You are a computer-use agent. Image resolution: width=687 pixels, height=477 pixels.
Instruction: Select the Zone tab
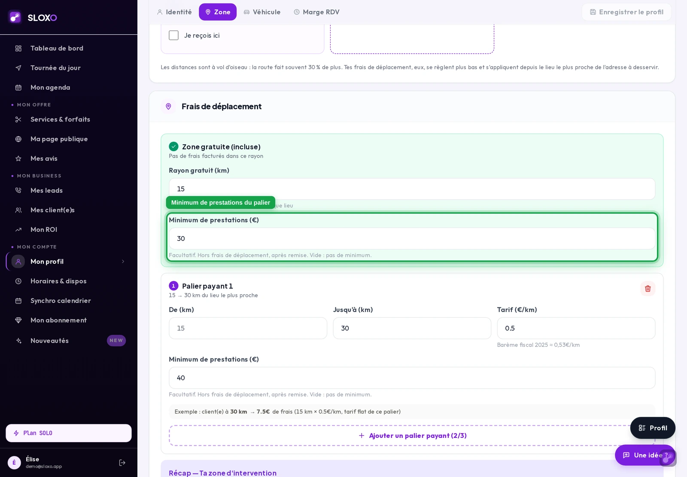(218, 12)
